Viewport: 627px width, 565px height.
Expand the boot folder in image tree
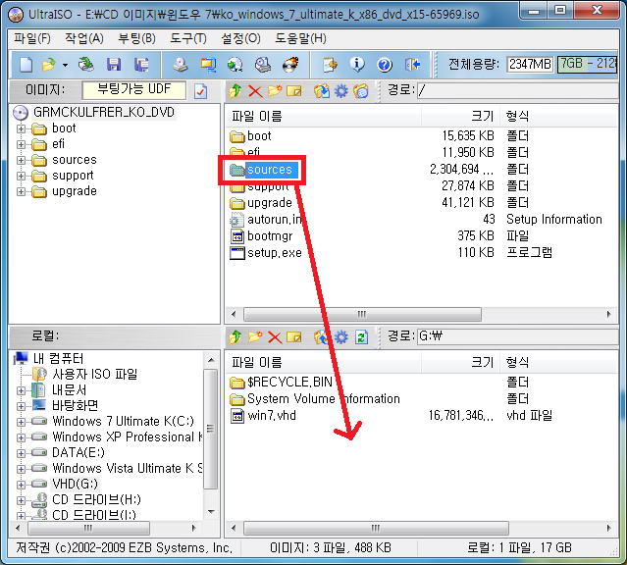pyautogui.click(x=21, y=128)
